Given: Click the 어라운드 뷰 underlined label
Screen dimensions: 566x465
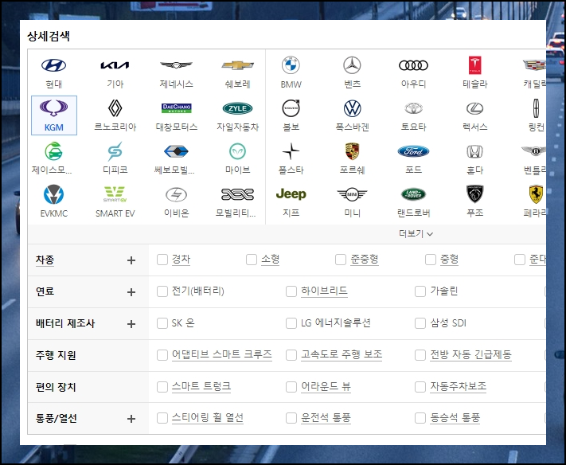Looking at the screenshot, I should pyautogui.click(x=326, y=387).
